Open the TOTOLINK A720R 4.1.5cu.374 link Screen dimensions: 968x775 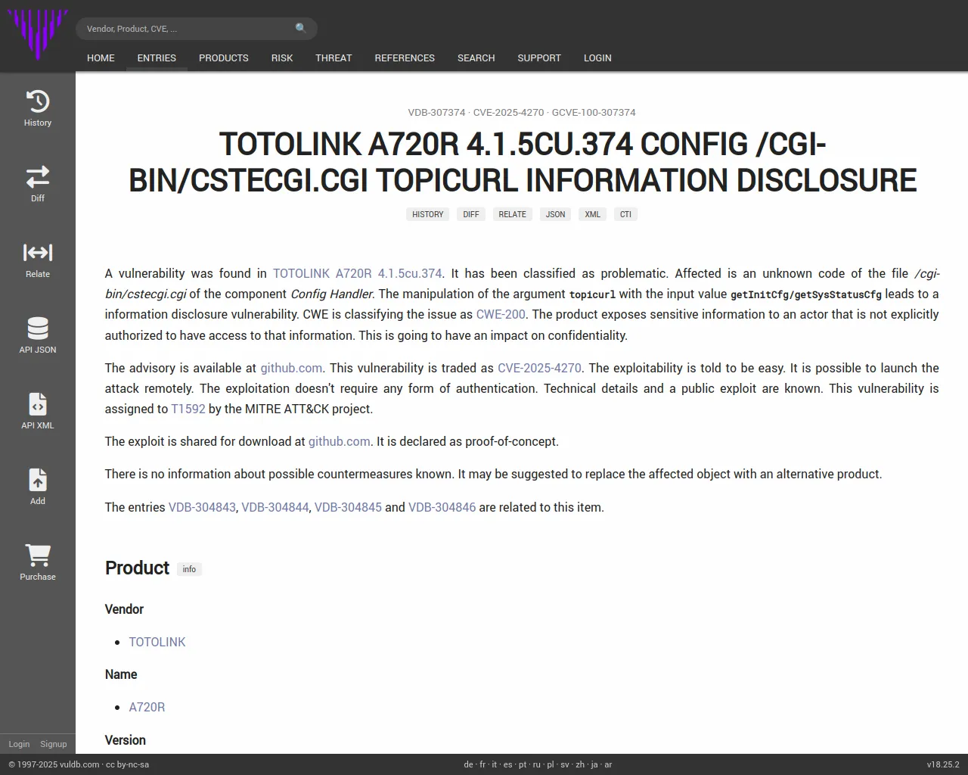click(357, 273)
